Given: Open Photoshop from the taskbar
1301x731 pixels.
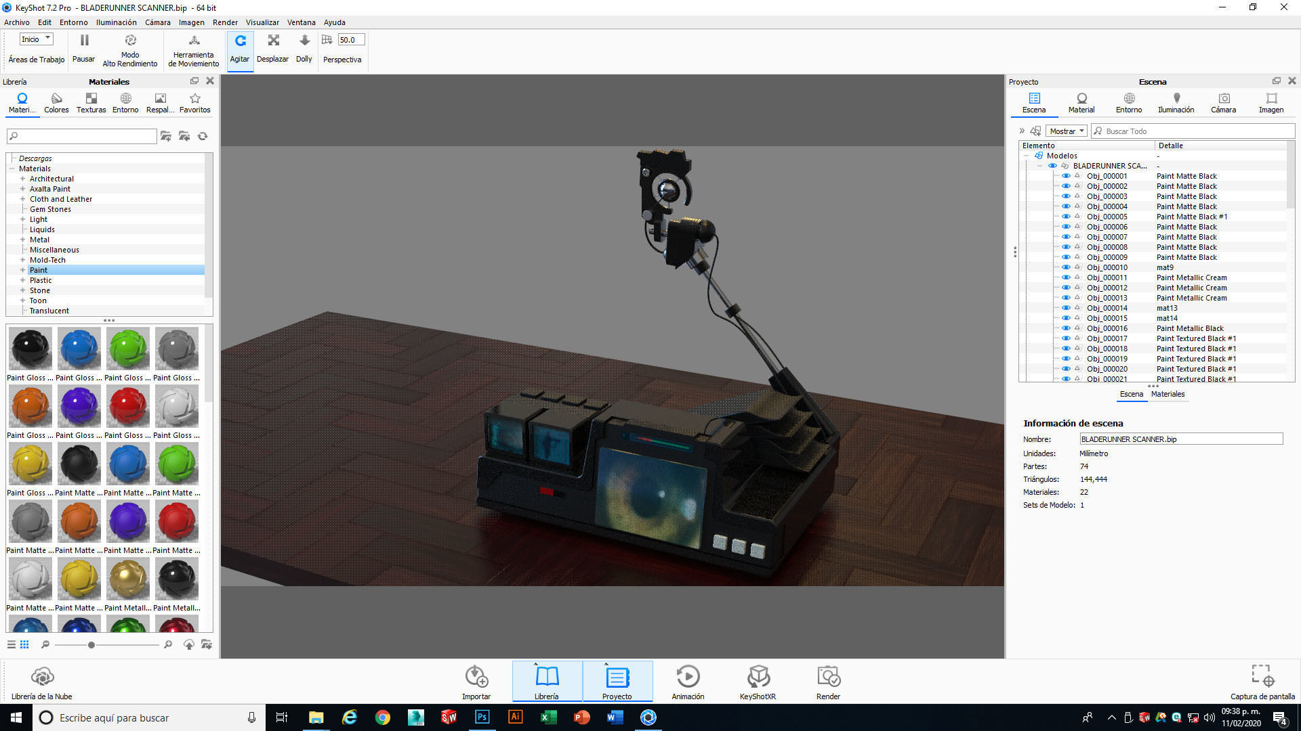Looking at the screenshot, I should (482, 717).
